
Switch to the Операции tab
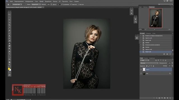click(148, 33)
